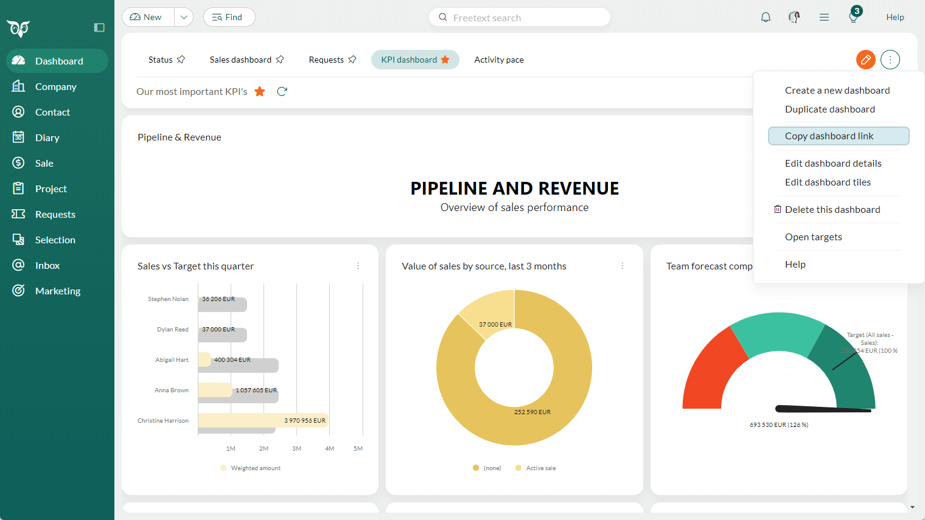Refresh the KPI dashboard with the reload icon

282,91
